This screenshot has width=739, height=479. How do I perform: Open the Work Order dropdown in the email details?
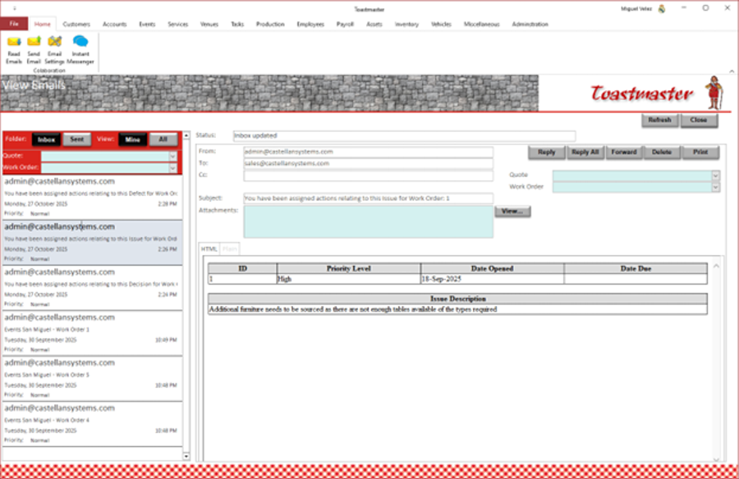[715, 187]
